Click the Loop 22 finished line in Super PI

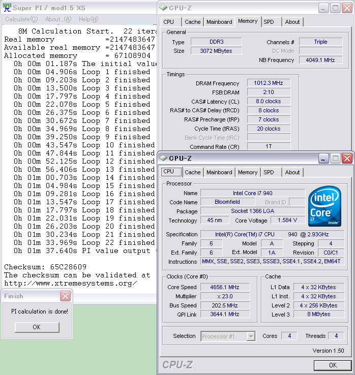click(84, 242)
